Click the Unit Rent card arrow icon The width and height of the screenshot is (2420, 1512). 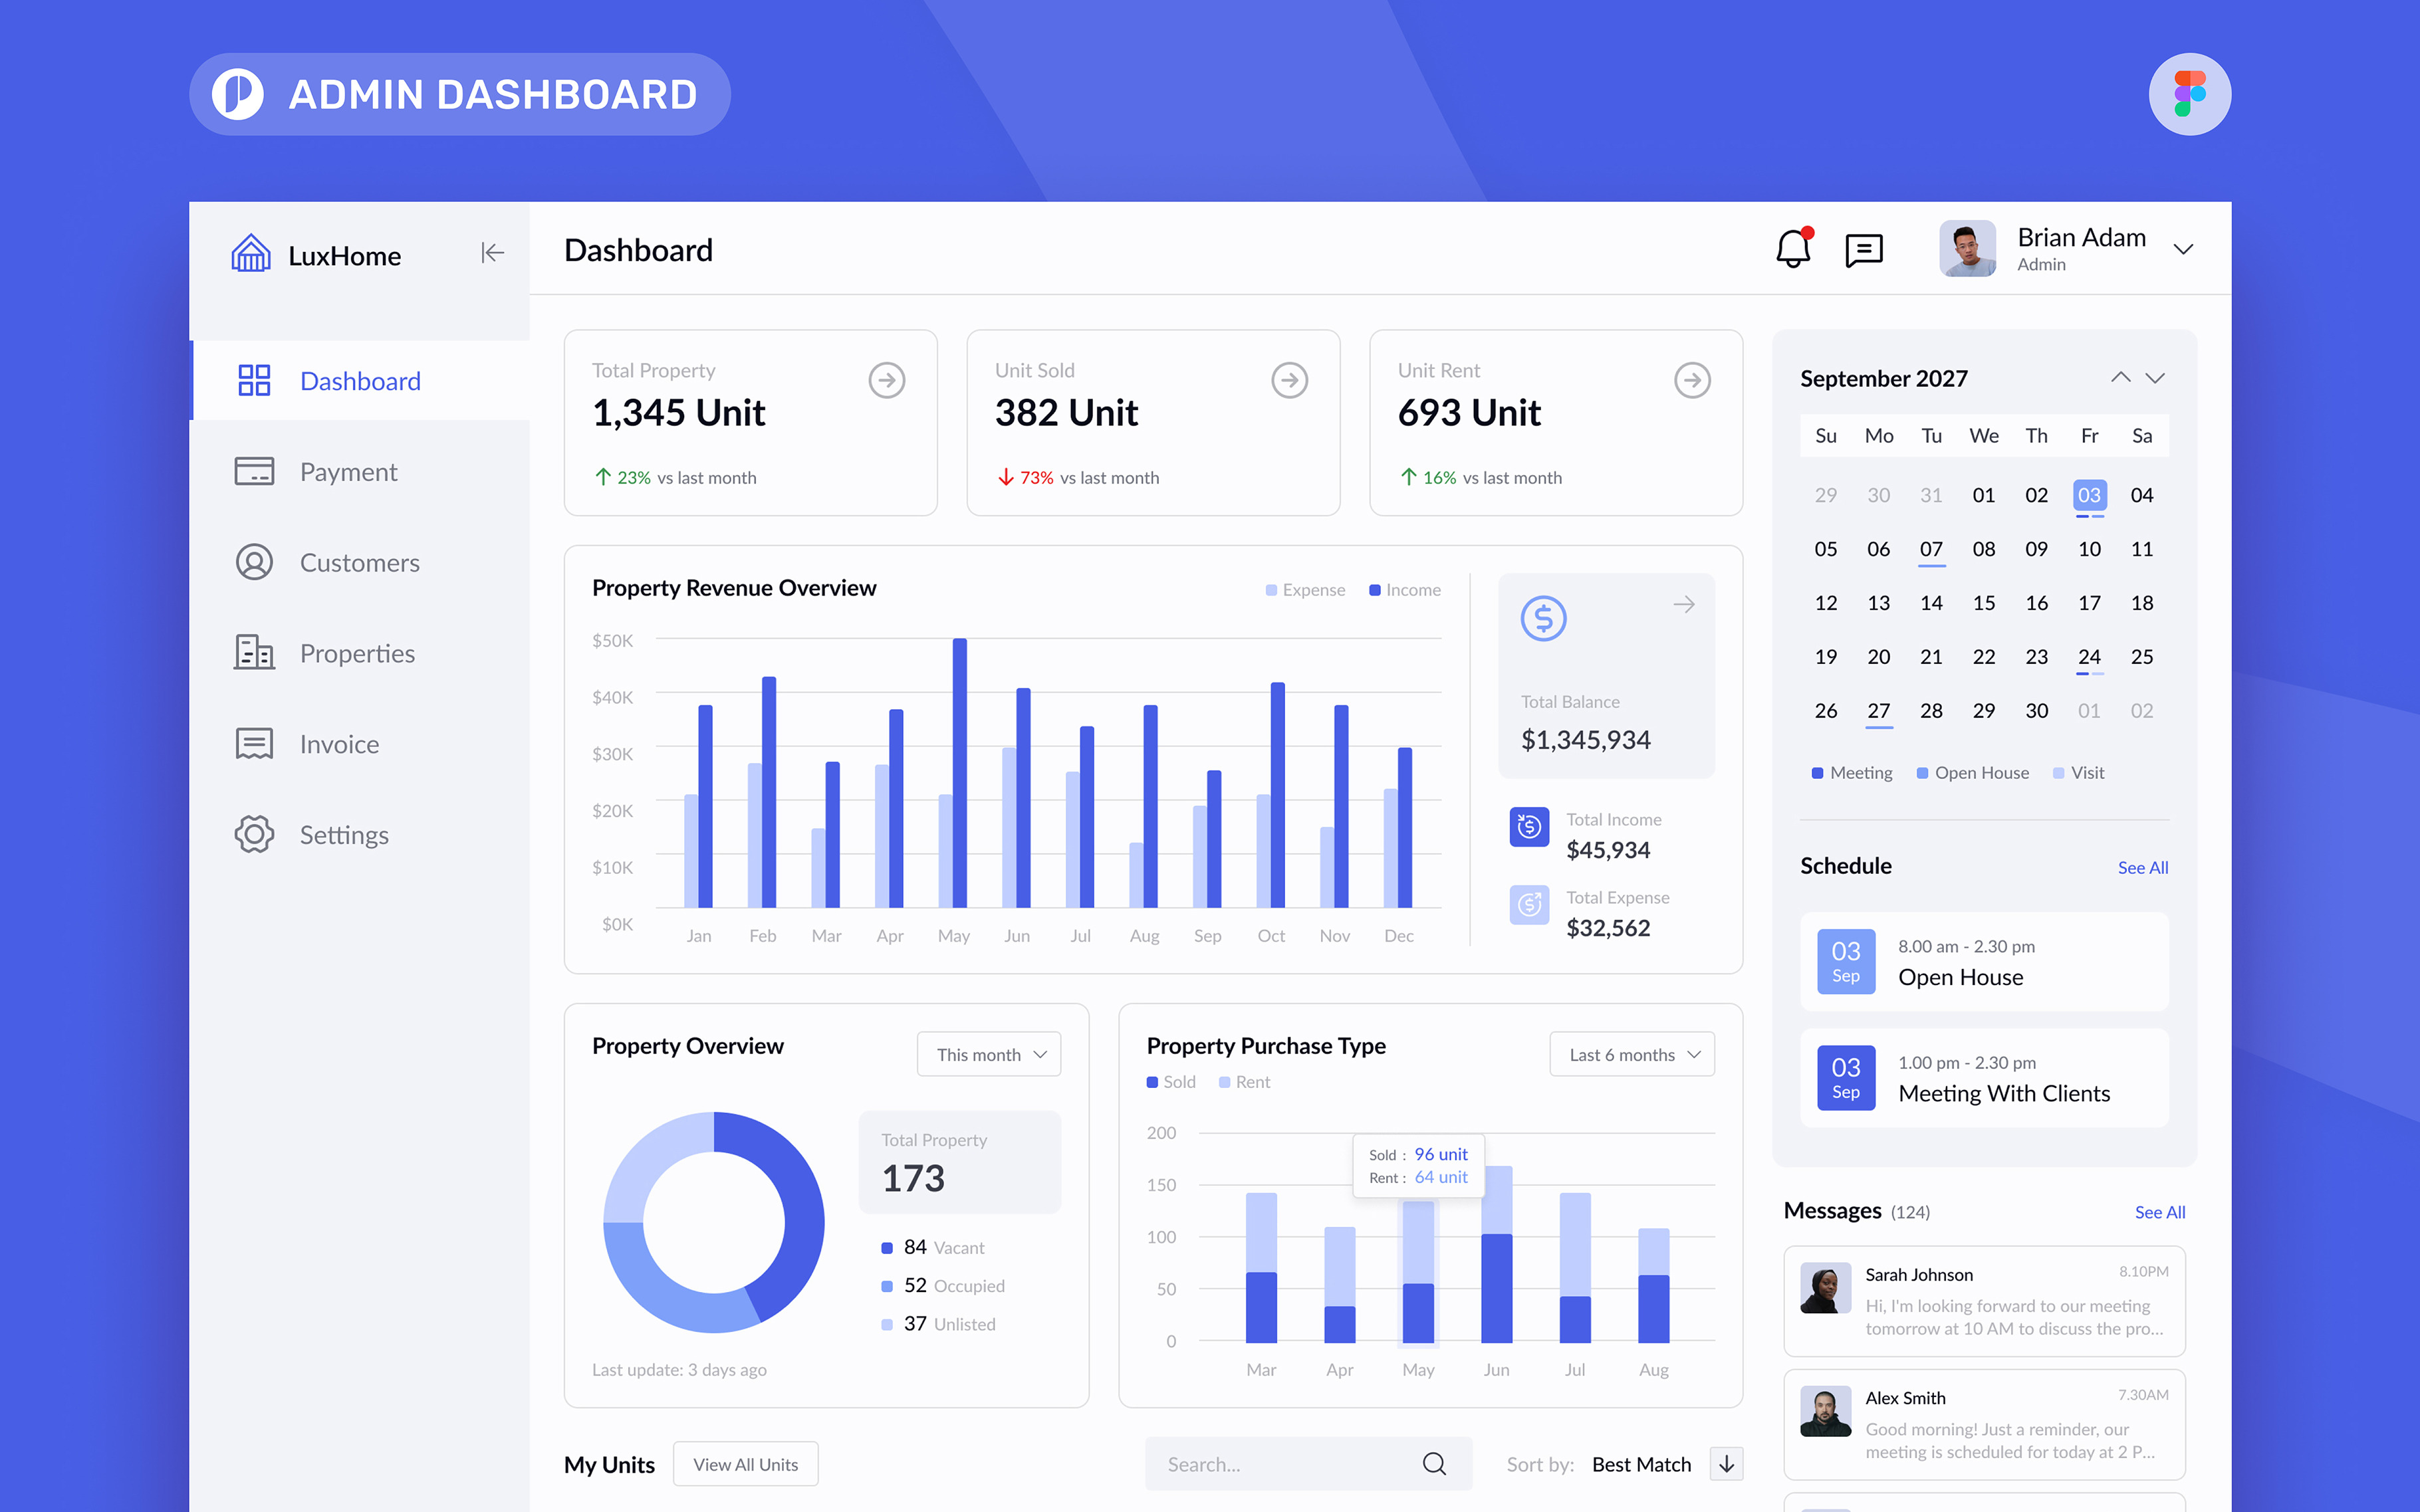(1692, 381)
